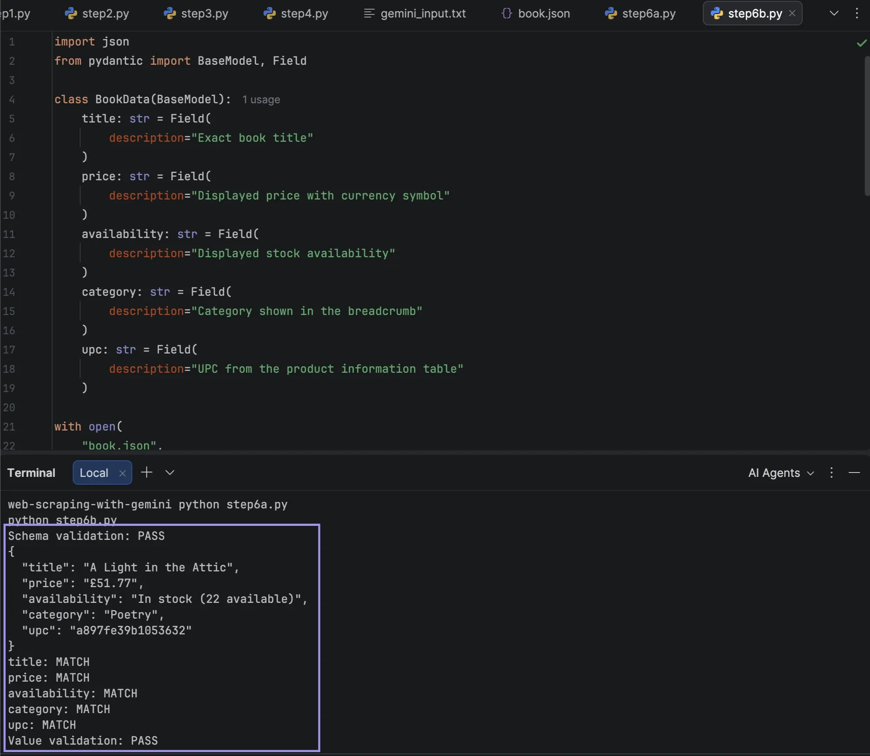The width and height of the screenshot is (870, 756).
Task: Click the Python icon on step6a.py tab
Action: tap(610, 14)
